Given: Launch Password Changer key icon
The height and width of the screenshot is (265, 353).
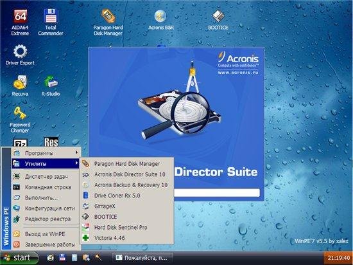Looking at the screenshot, I should tap(20, 120).
